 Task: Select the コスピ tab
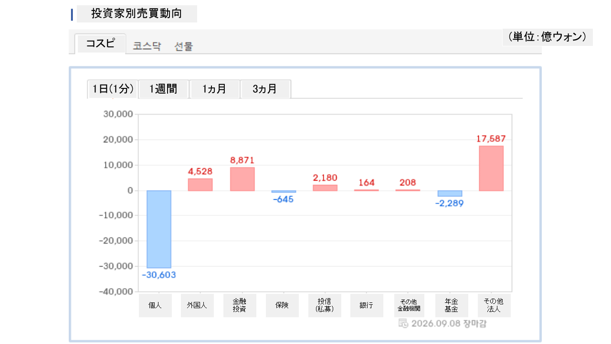(x=101, y=43)
